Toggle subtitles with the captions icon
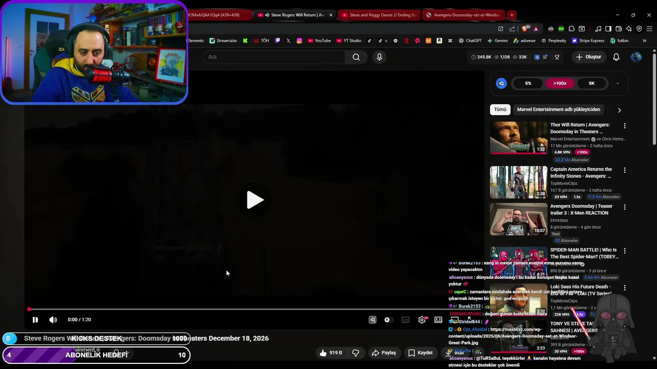 (x=405, y=320)
